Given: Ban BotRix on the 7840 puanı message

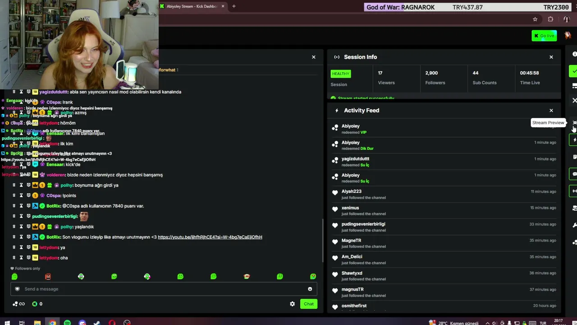Looking at the screenshot, I should pos(28,206).
